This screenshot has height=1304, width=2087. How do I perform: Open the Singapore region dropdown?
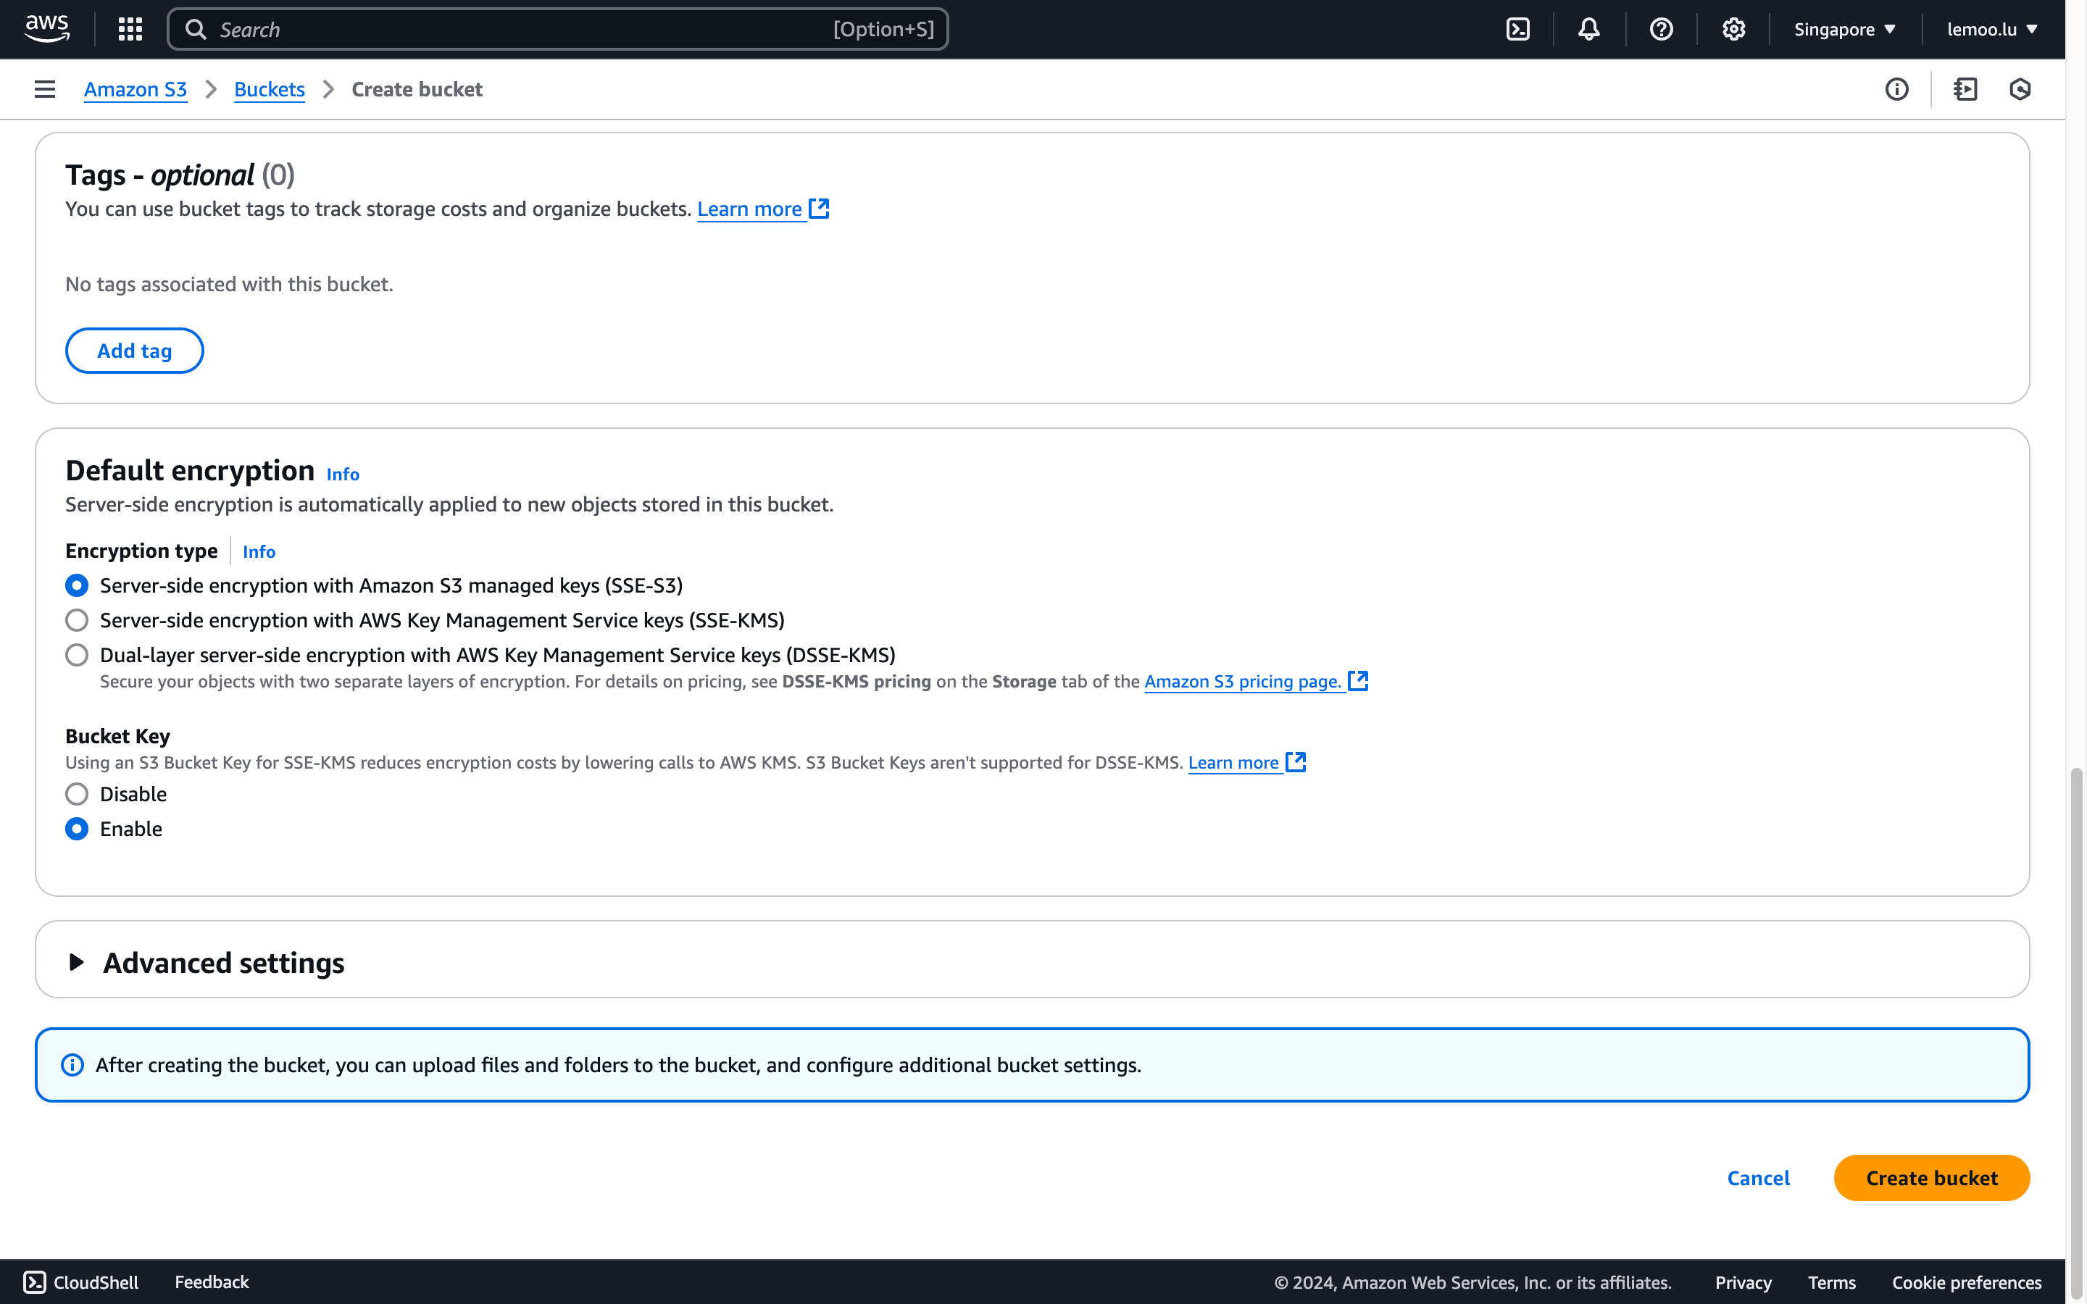point(1844,29)
